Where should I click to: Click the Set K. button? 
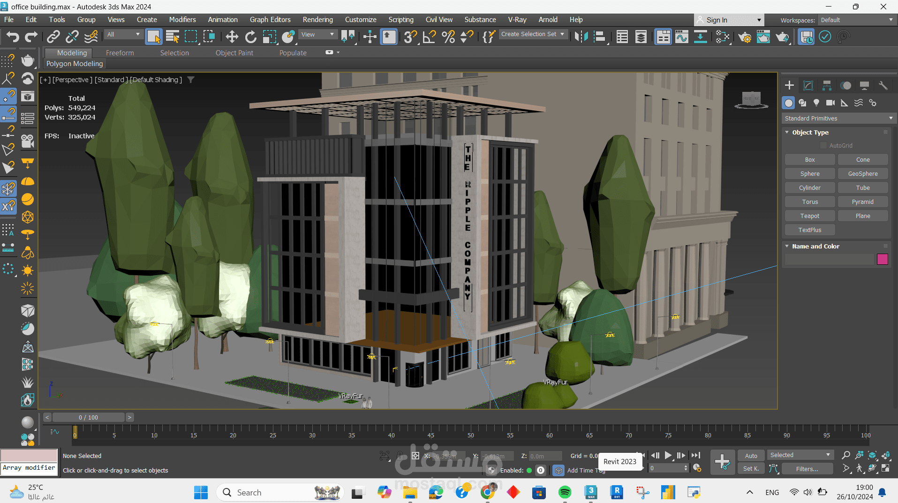(x=751, y=469)
